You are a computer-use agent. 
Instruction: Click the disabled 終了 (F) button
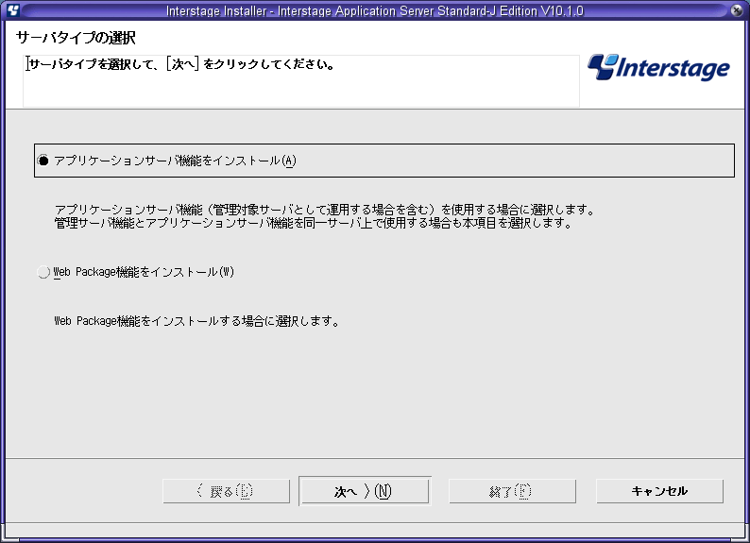click(512, 491)
